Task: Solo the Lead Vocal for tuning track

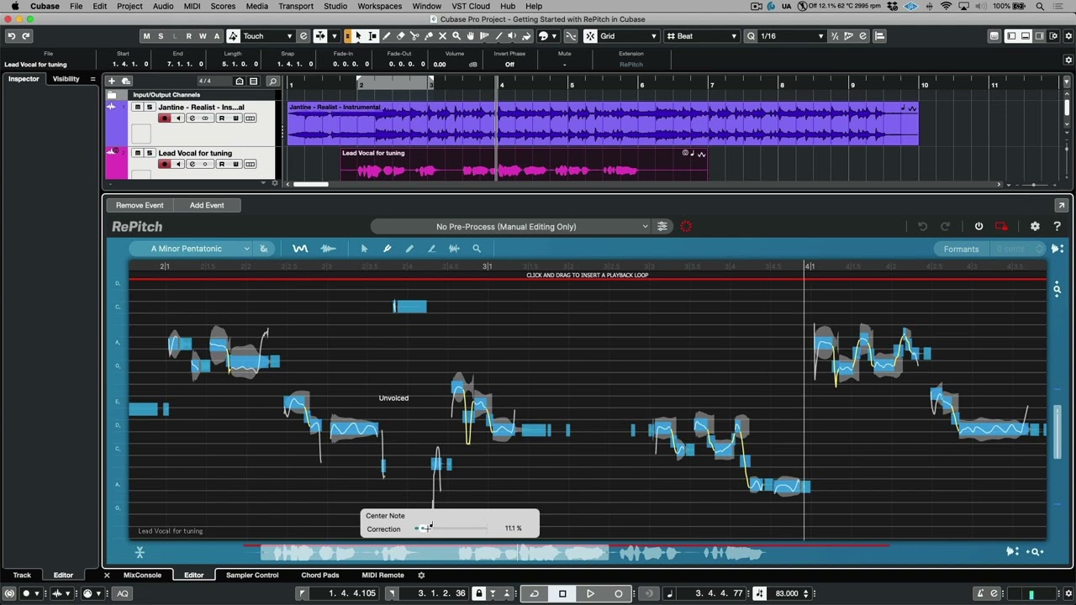Action: point(150,153)
